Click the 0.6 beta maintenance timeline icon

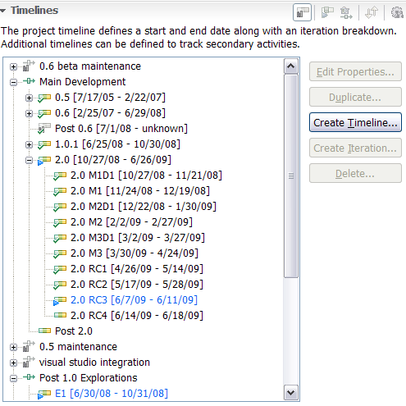point(29,66)
